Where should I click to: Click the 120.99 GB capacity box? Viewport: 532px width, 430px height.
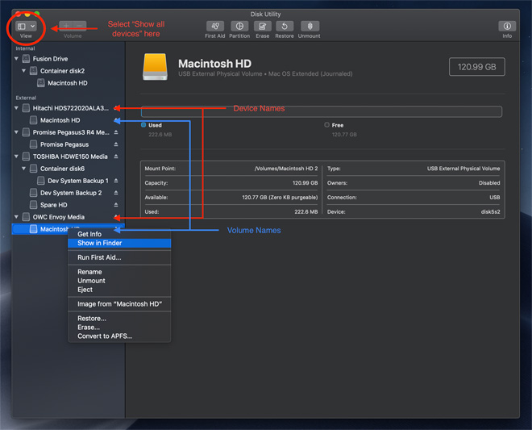click(x=476, y=67)
